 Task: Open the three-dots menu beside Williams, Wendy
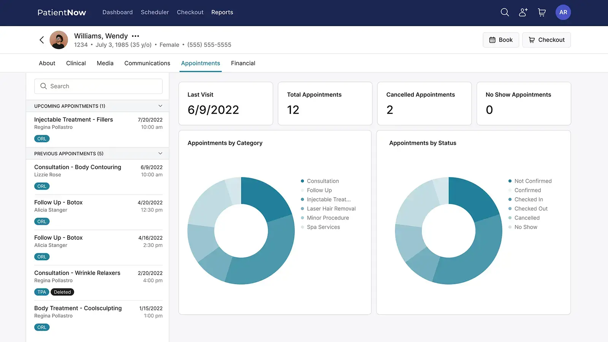[x=136, y=36]
